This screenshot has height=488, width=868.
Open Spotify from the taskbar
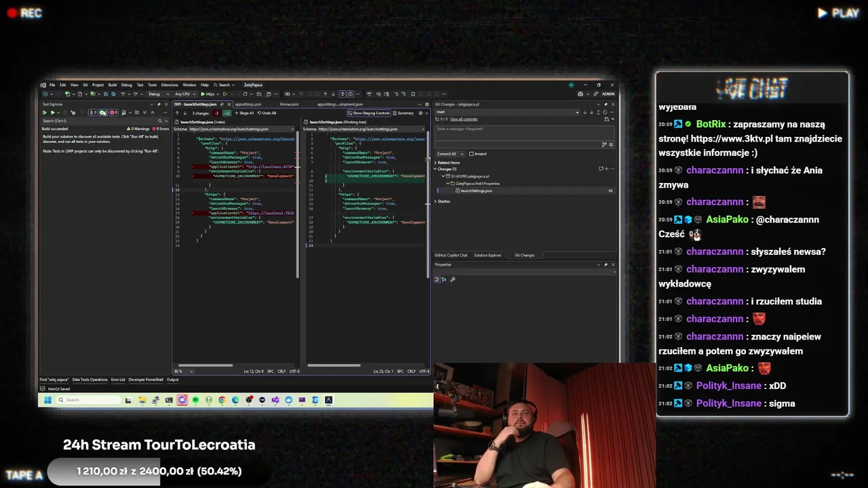(196, 400)
